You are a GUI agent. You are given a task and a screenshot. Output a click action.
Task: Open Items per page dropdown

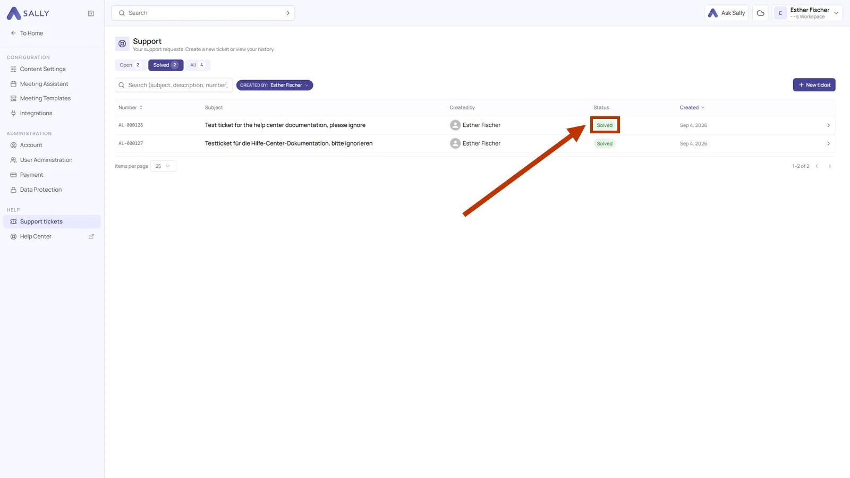pos(163,166)
